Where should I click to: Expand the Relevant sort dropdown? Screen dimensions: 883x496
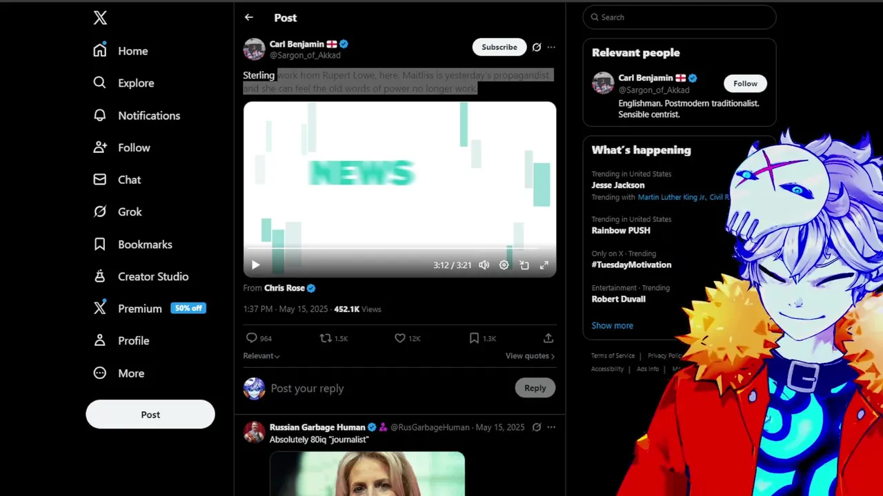click(x=261, y=356)
